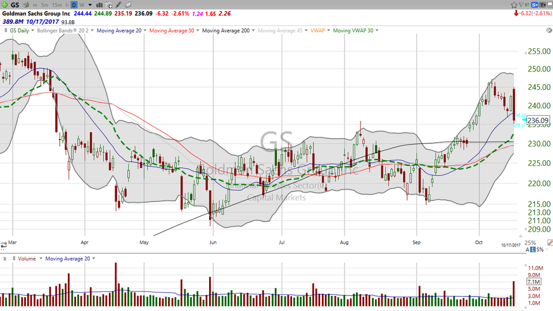553x311 pixels.
Task: Click the last red volume bar
Action: pyautogui.click(x=514, y=293)
